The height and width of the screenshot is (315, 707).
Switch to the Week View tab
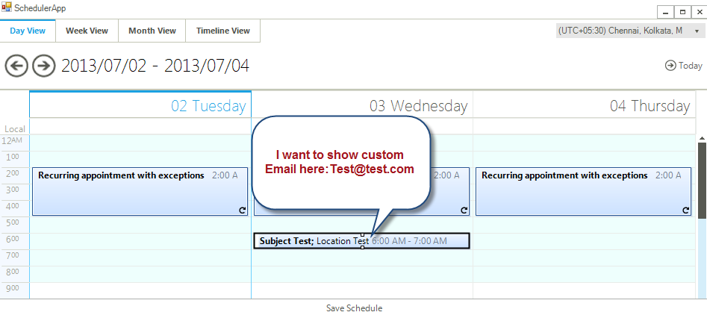tap(87, 31)
